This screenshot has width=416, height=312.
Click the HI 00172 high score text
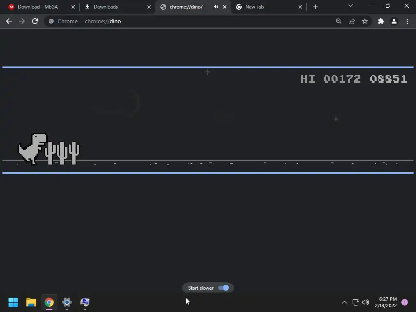click(330, 79)
